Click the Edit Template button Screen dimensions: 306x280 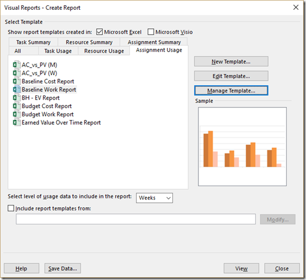[x=231, y=76]
